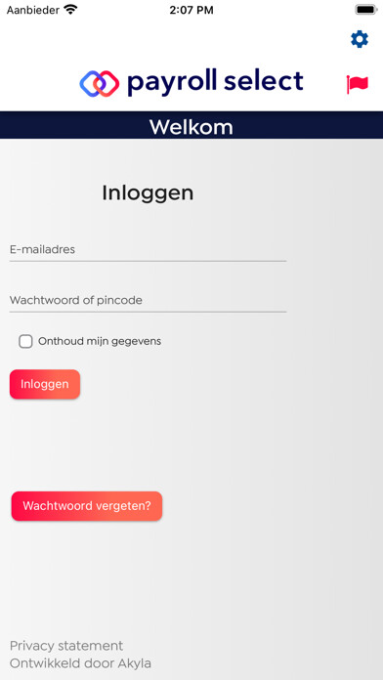Tap the Aanbieder carrier label
The width and height of the screenshot is (383, 680).
pyautogui.click(x=32, y=10)
